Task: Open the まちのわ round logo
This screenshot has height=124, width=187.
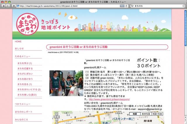Action: click(27, 24)
